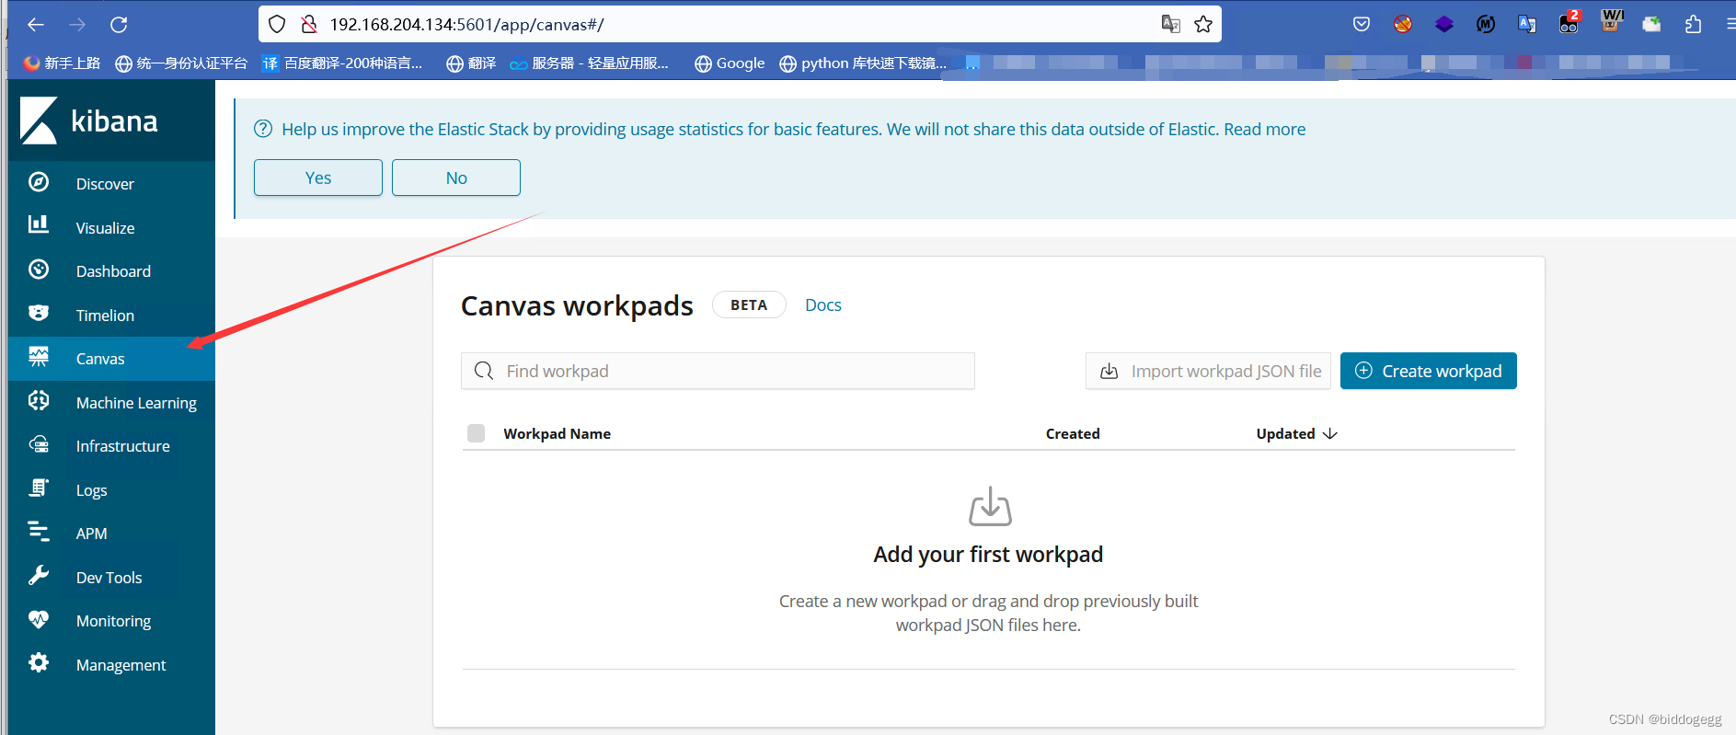Screen dimensions: 1736x735
Task: Open the Visualize bar chart icon
Action: click(39, 224)
